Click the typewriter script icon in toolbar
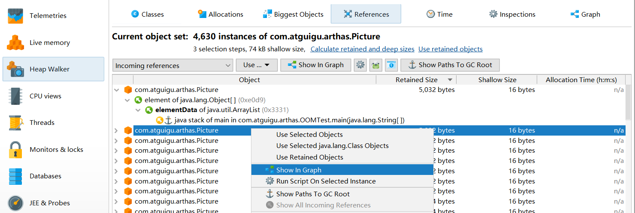The width and height of the screenshot is (635, 213). coord(376,65)
